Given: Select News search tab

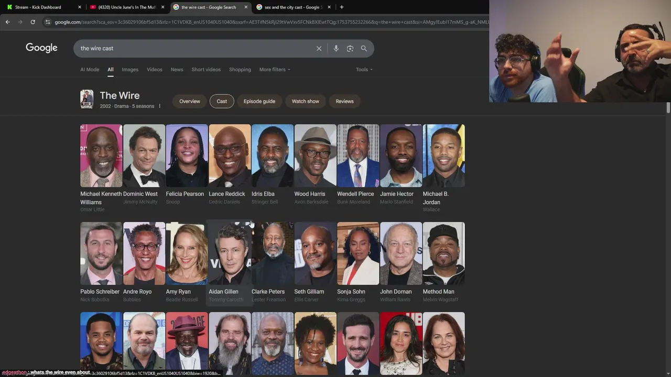Looking at the screenshot, I should (x=177, y=69).
